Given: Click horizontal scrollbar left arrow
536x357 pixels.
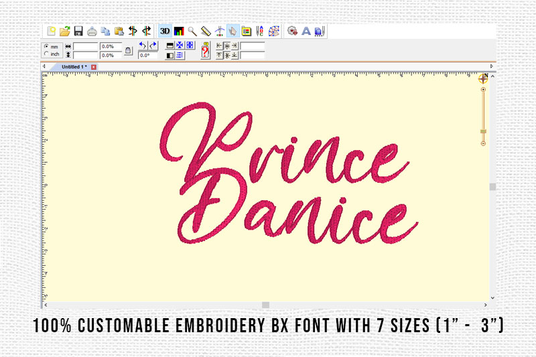Looking at the screenshot, I should [46, 305].
